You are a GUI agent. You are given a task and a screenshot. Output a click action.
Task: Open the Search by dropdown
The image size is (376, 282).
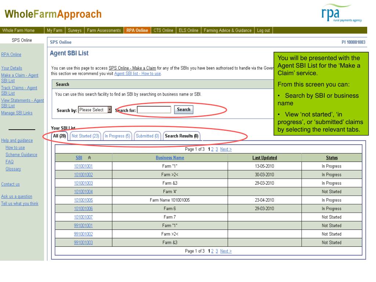(x=95, y=110)
